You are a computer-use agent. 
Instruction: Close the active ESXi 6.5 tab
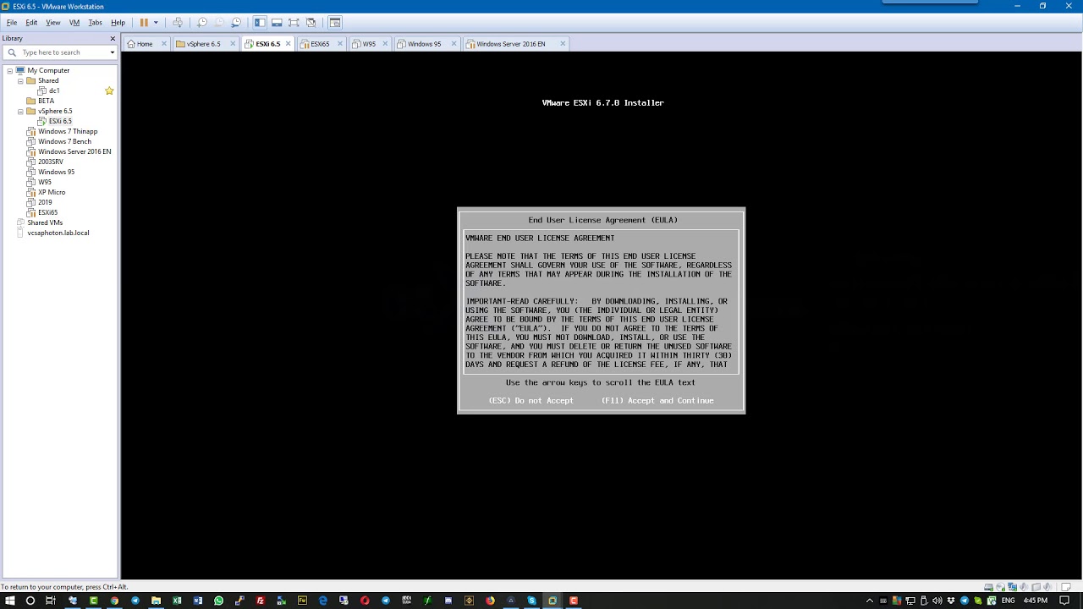[x=289, y=44]
